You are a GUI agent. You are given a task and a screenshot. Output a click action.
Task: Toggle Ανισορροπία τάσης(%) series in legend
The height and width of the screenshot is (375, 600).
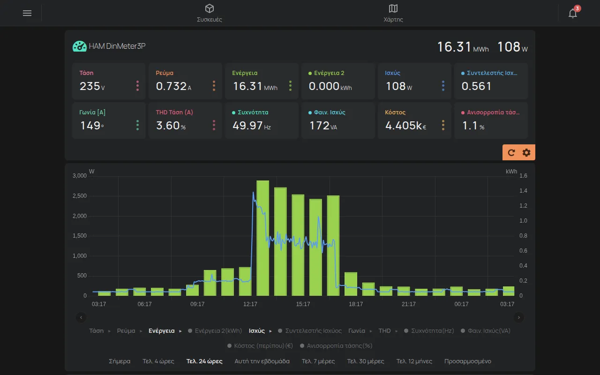pos(336,345)
